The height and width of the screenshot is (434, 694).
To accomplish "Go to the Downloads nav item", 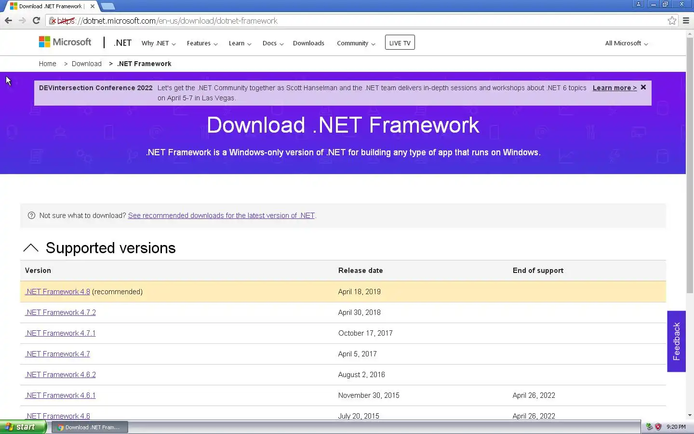I will [308, 43].
